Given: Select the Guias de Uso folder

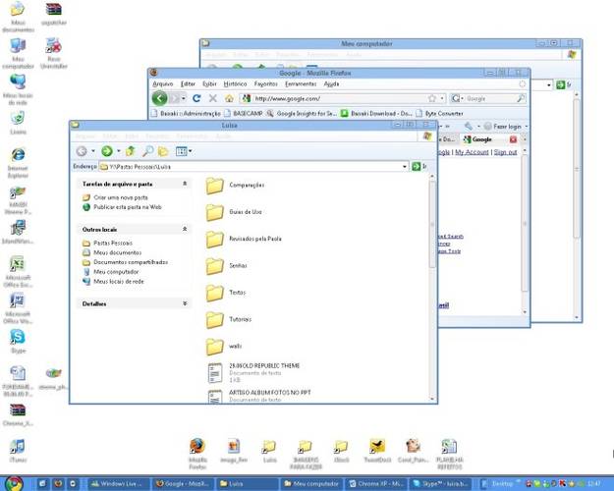Looking at the screenshot, I should 234,212.
